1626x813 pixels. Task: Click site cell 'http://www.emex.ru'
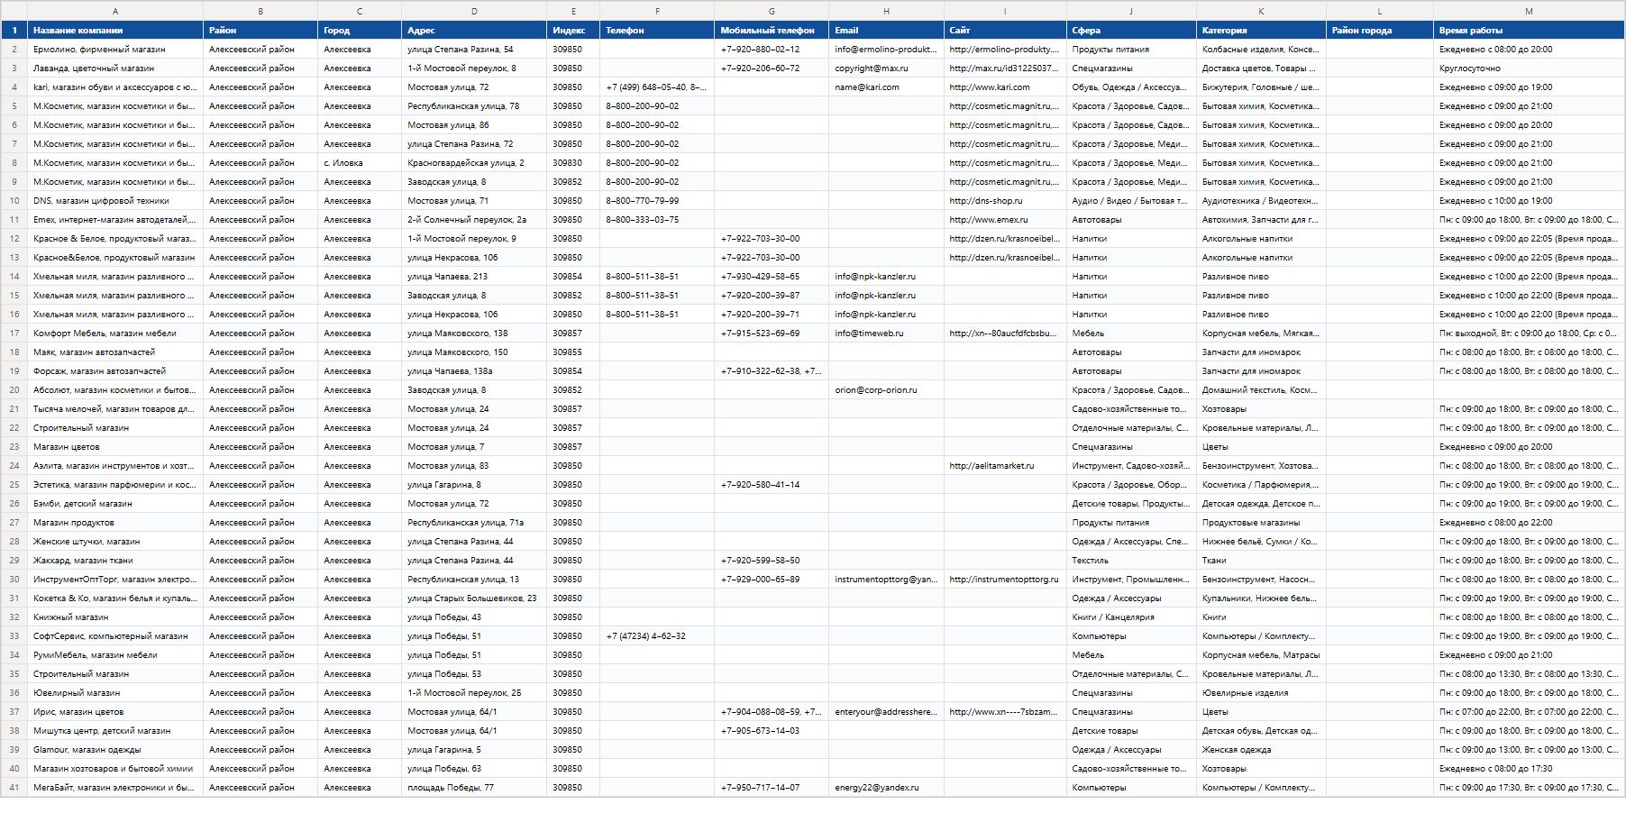coord(1005,220)
